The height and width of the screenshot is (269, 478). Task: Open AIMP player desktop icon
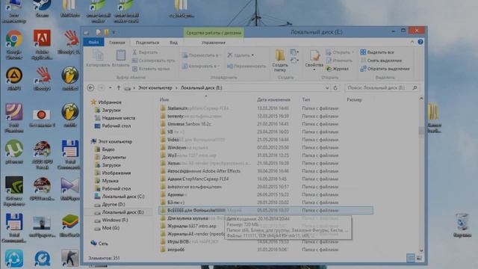point(14,78)
